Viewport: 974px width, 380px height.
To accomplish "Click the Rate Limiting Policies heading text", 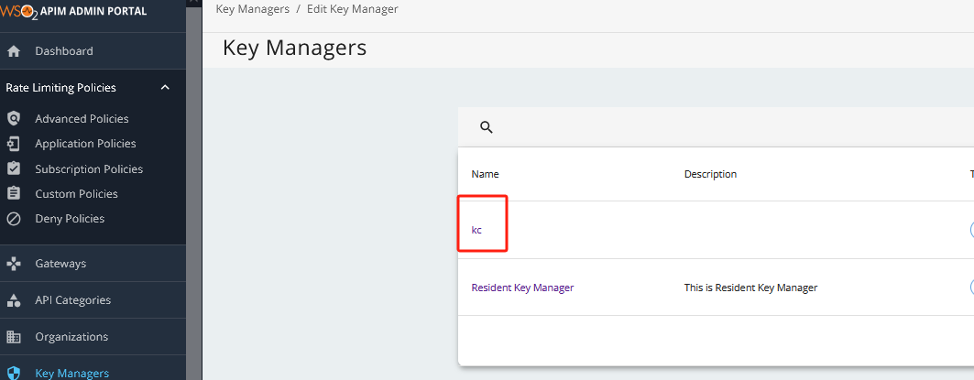I will pos(60,88).
